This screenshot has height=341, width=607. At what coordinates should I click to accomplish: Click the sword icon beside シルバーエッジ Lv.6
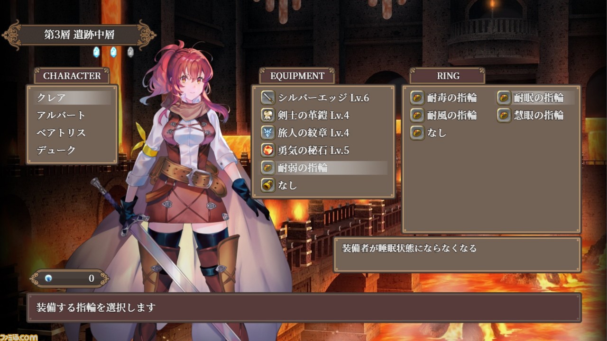[x=268, y=98]
